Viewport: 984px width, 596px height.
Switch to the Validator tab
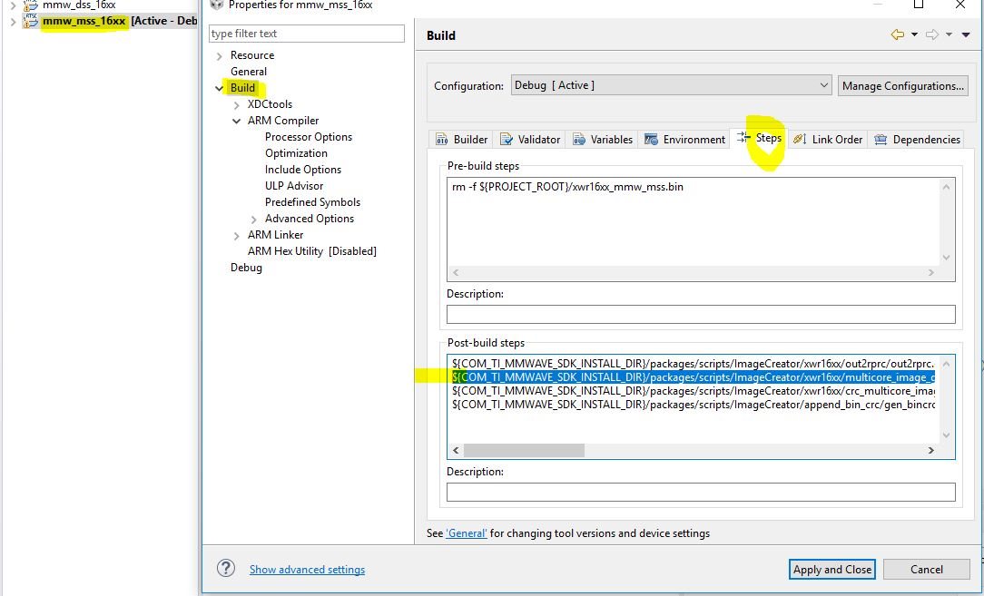pyautogui.click(x=529, y=140)
